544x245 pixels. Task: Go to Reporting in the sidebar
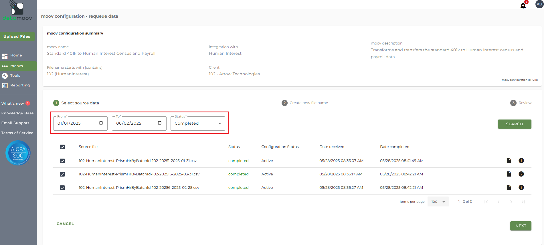coord(20,85)
